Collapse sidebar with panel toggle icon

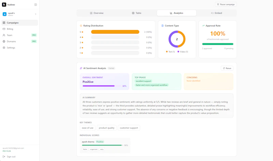35,4
